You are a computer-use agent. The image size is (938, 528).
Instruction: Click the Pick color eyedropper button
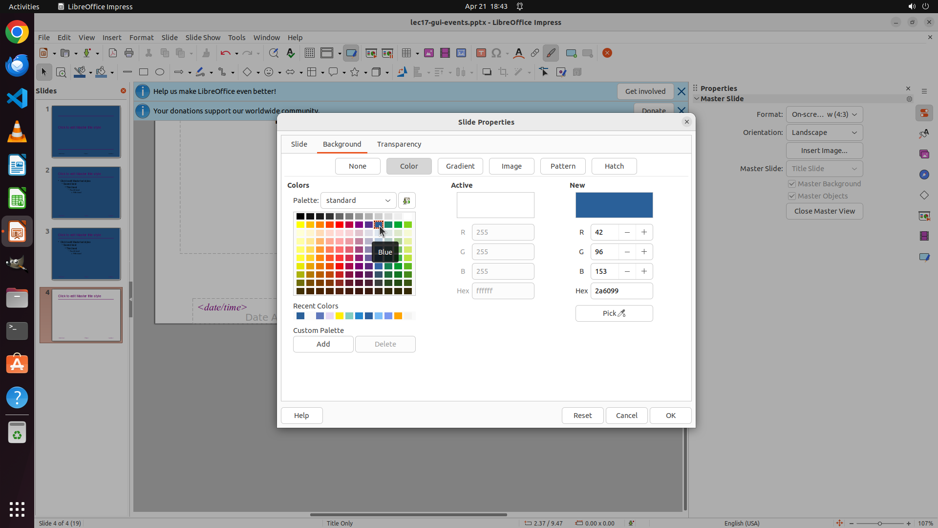coord(614,313)
